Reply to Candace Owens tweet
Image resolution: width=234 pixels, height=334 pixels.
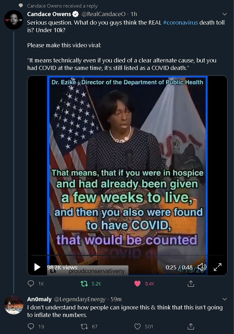click(x=31, y=284)
